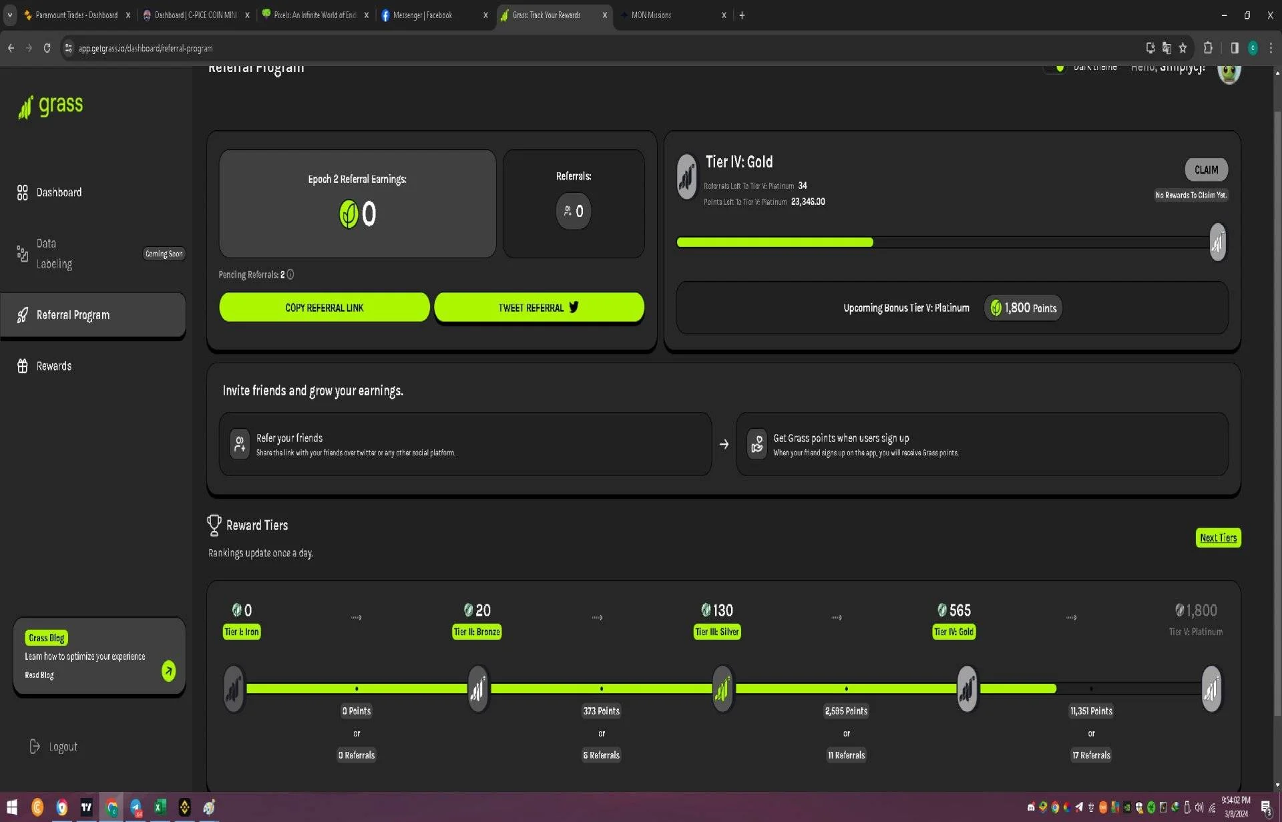Viewport: 1282px width, 822px height.
Task: Click the 2,595 Points label
Action: (x=846, y=711)
